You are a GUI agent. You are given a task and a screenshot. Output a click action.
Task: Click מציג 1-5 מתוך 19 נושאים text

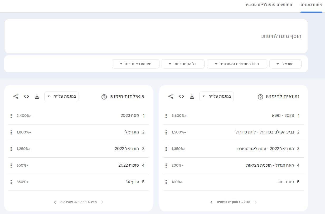[234, 202]
